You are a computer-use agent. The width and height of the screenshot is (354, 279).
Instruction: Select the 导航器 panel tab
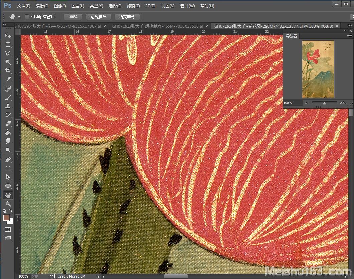(x=291, y=36)
